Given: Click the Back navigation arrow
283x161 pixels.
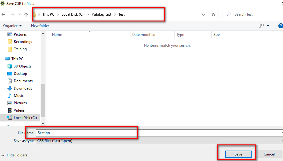Looking at the screenshot, I should 3,14.
